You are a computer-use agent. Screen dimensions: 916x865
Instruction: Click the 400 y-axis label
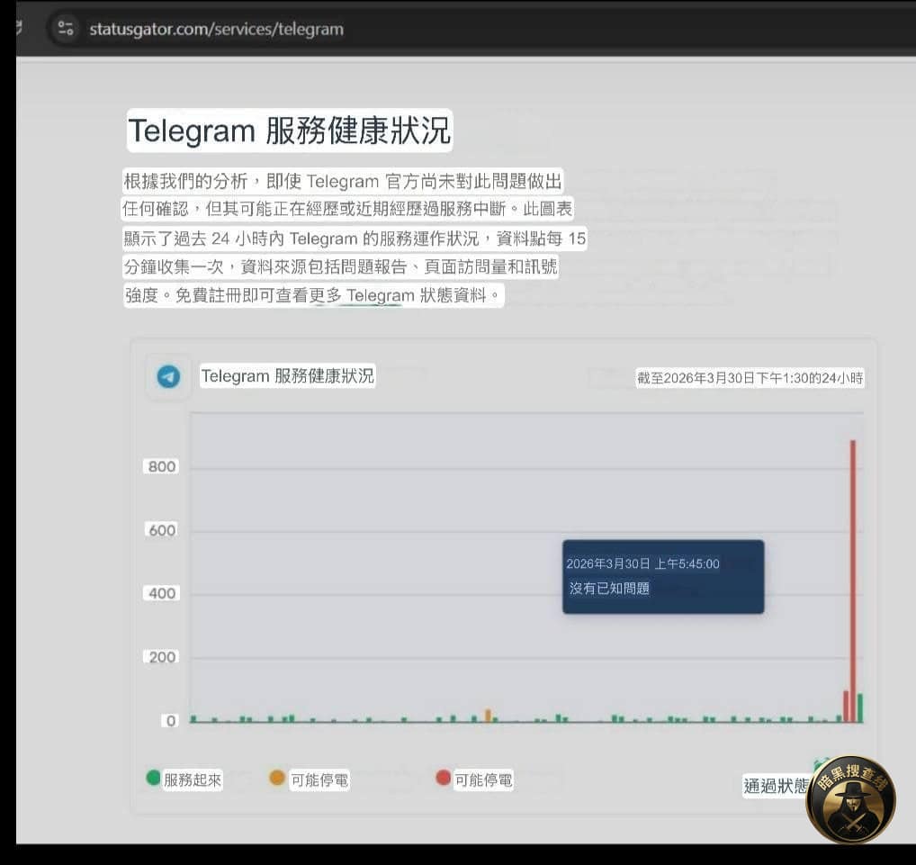pos(162,593)
